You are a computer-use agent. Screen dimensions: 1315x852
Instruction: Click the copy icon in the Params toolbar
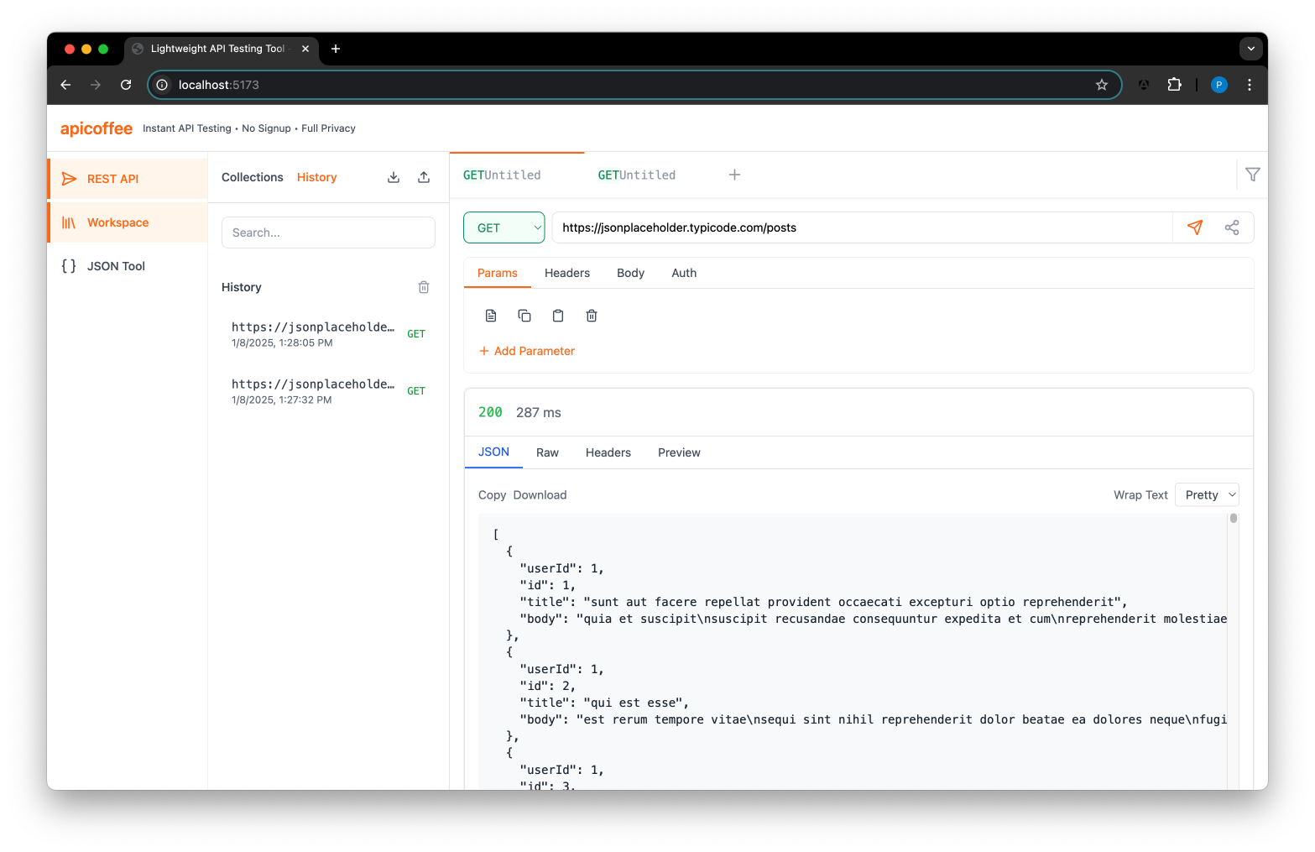(524, 316)
